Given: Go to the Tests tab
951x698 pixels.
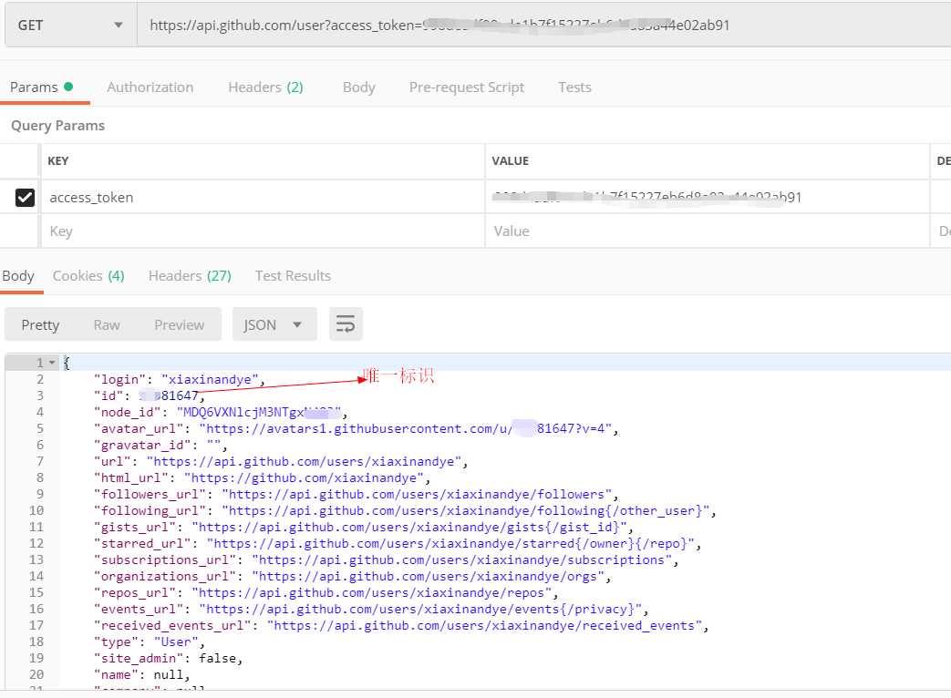Looking at the screenshot, I should [x=574, y=87].
